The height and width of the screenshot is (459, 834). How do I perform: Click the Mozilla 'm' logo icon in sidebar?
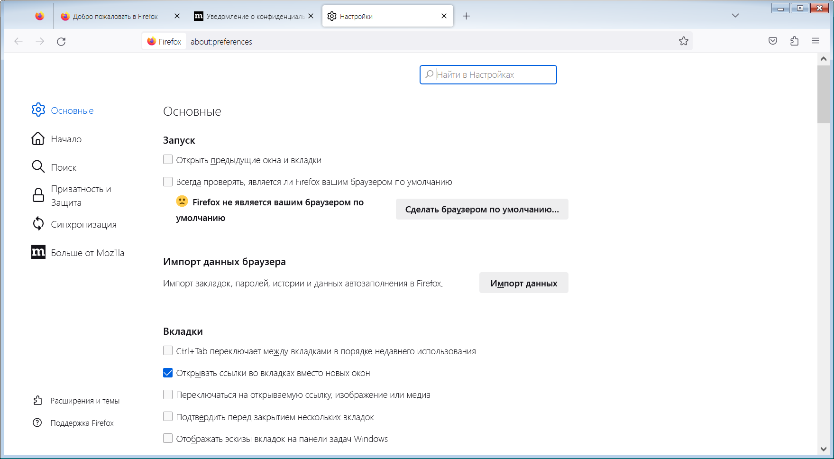tap(38, 252)
